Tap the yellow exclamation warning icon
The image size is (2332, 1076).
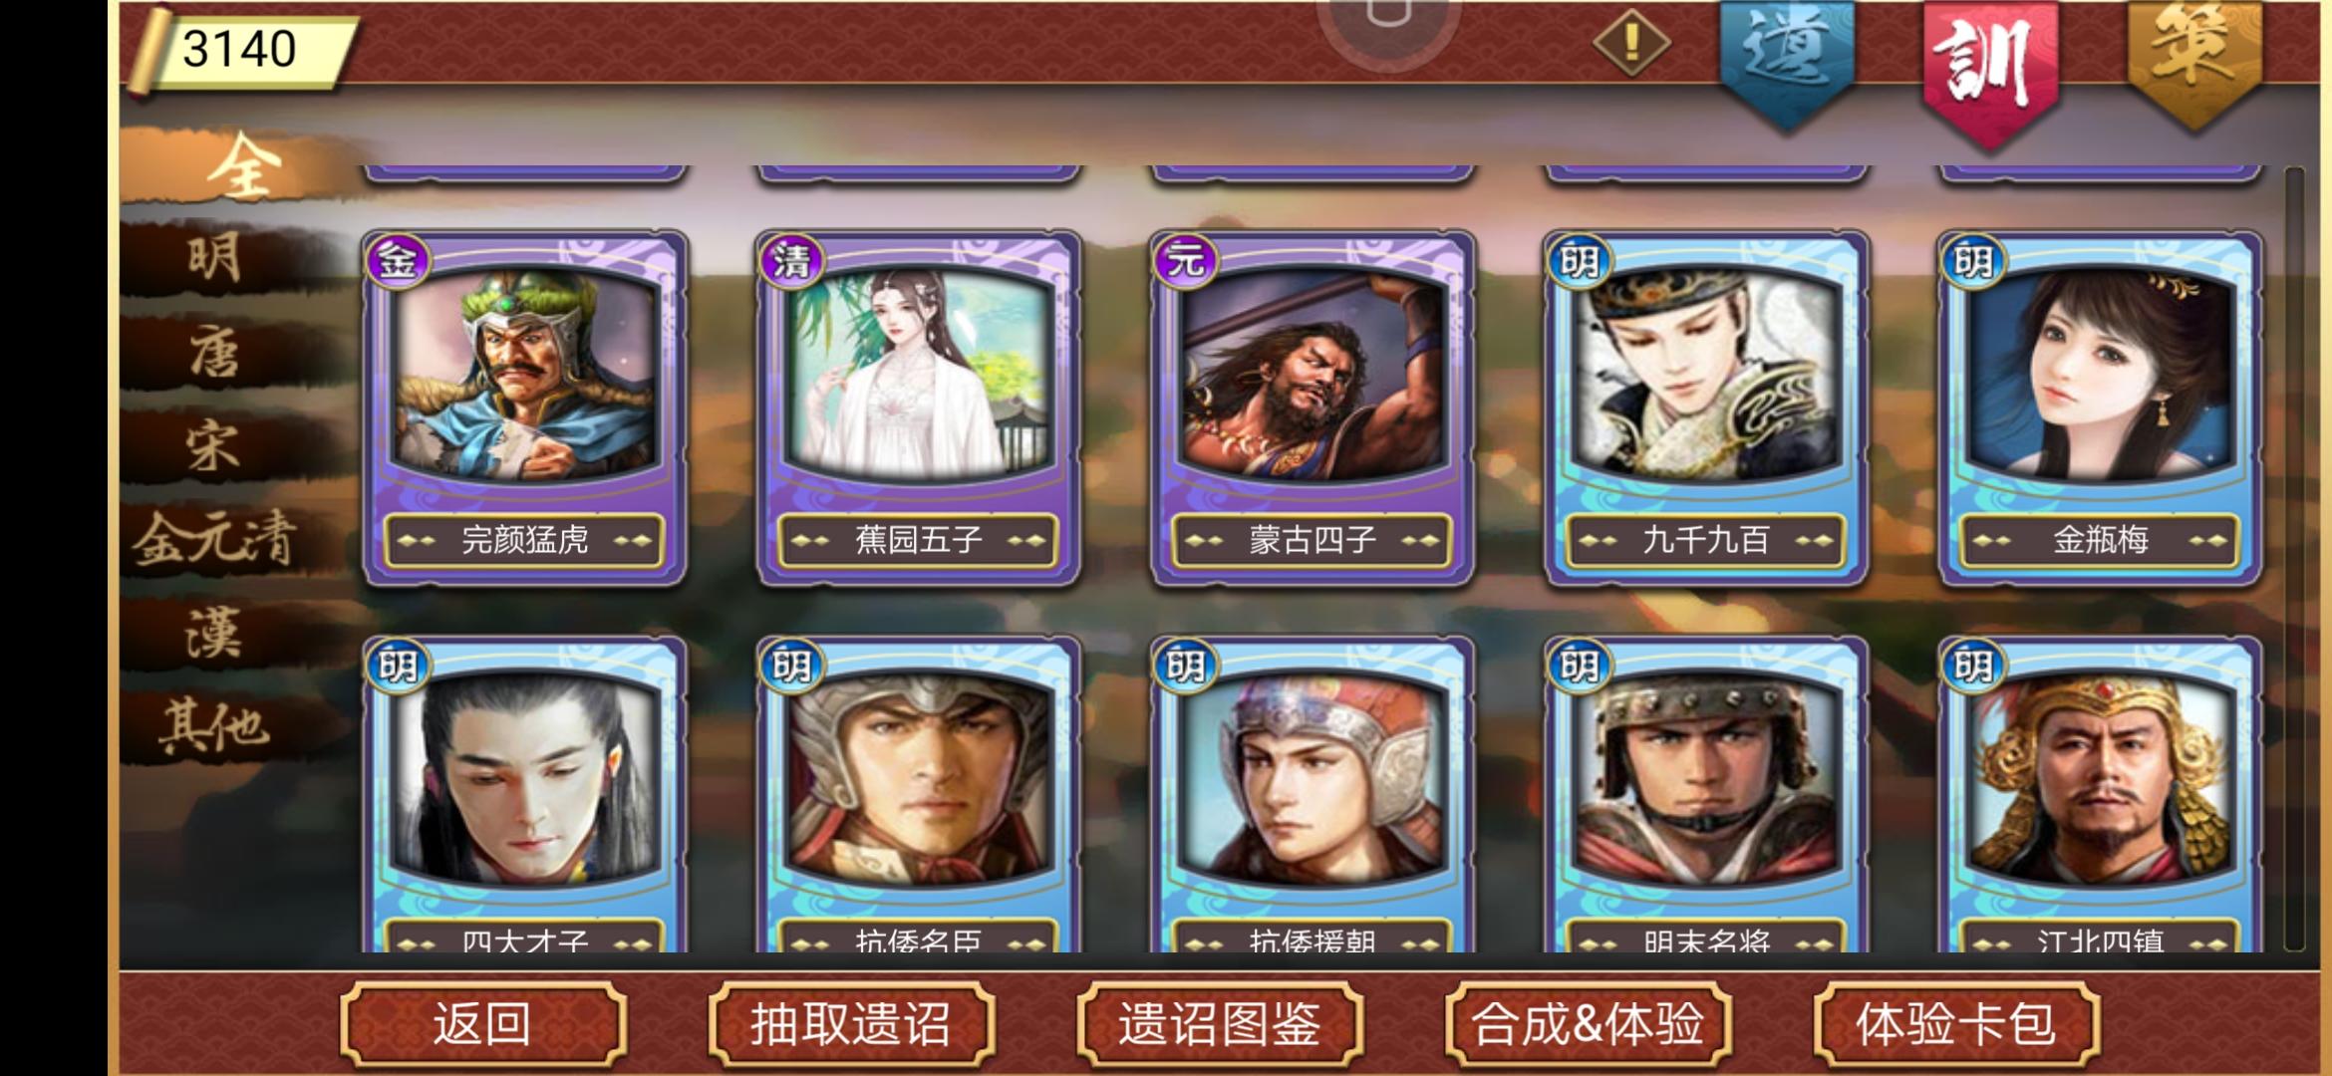(x=1631, y=43)
